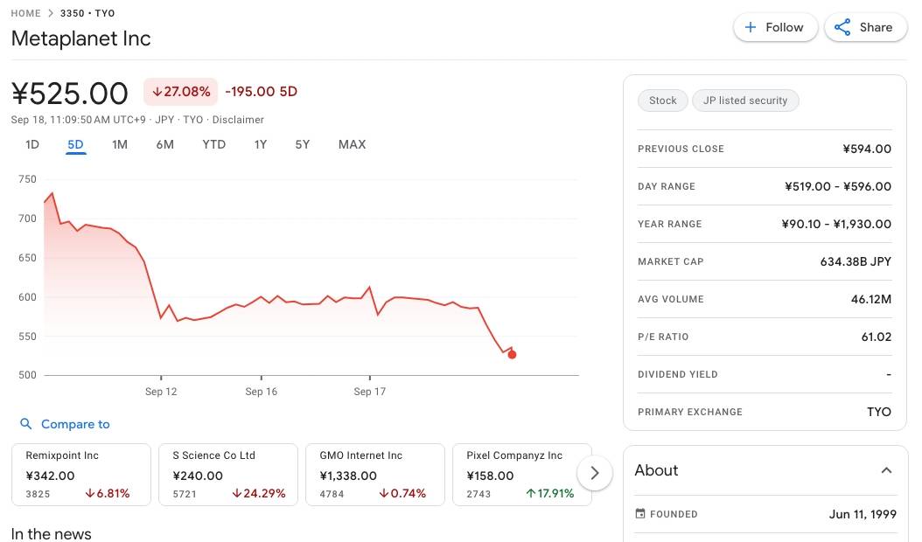Follow Metaplanet Inc stock

click(776, 27)
